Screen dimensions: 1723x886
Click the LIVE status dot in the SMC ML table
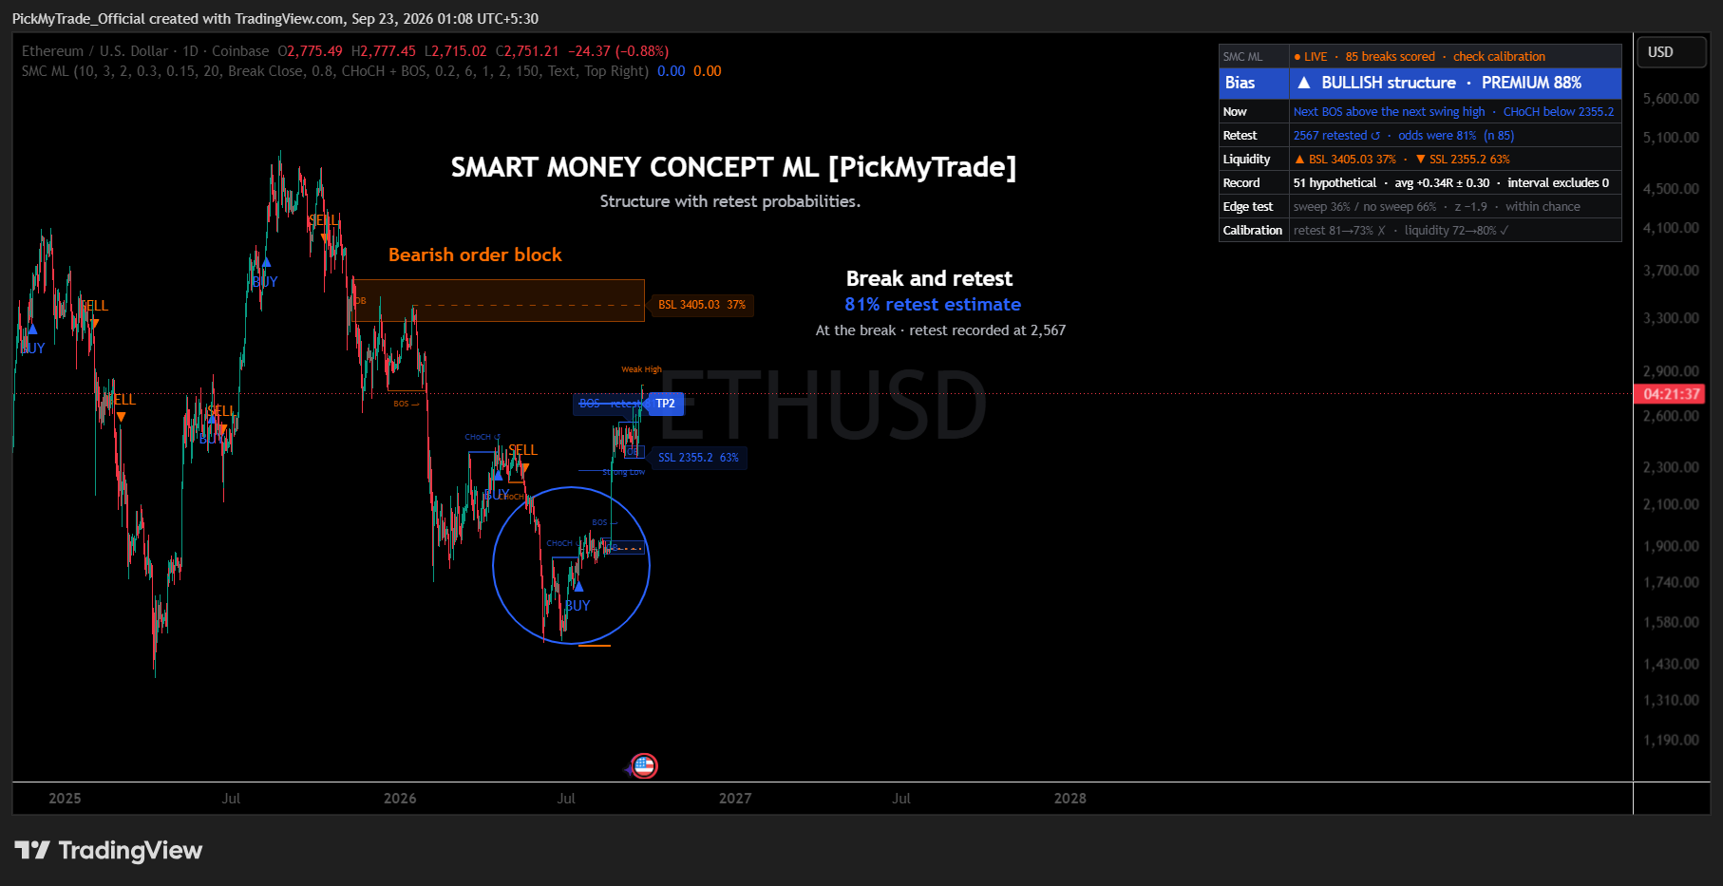coord(1297,57)
